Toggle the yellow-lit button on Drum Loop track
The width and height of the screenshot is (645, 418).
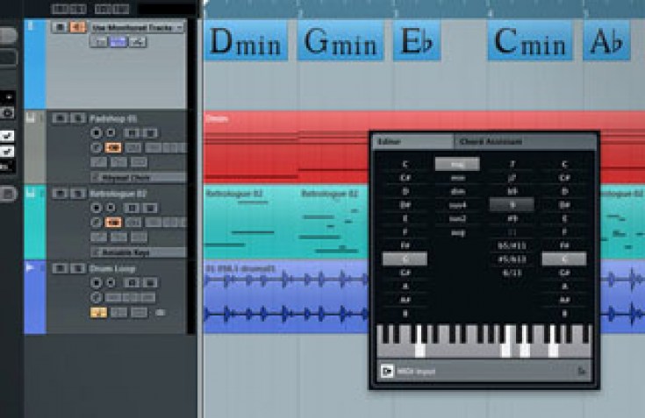click(x=98, y=313)
